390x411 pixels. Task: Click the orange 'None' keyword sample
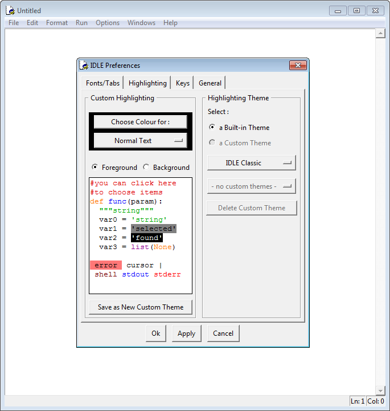coord(162,247)
